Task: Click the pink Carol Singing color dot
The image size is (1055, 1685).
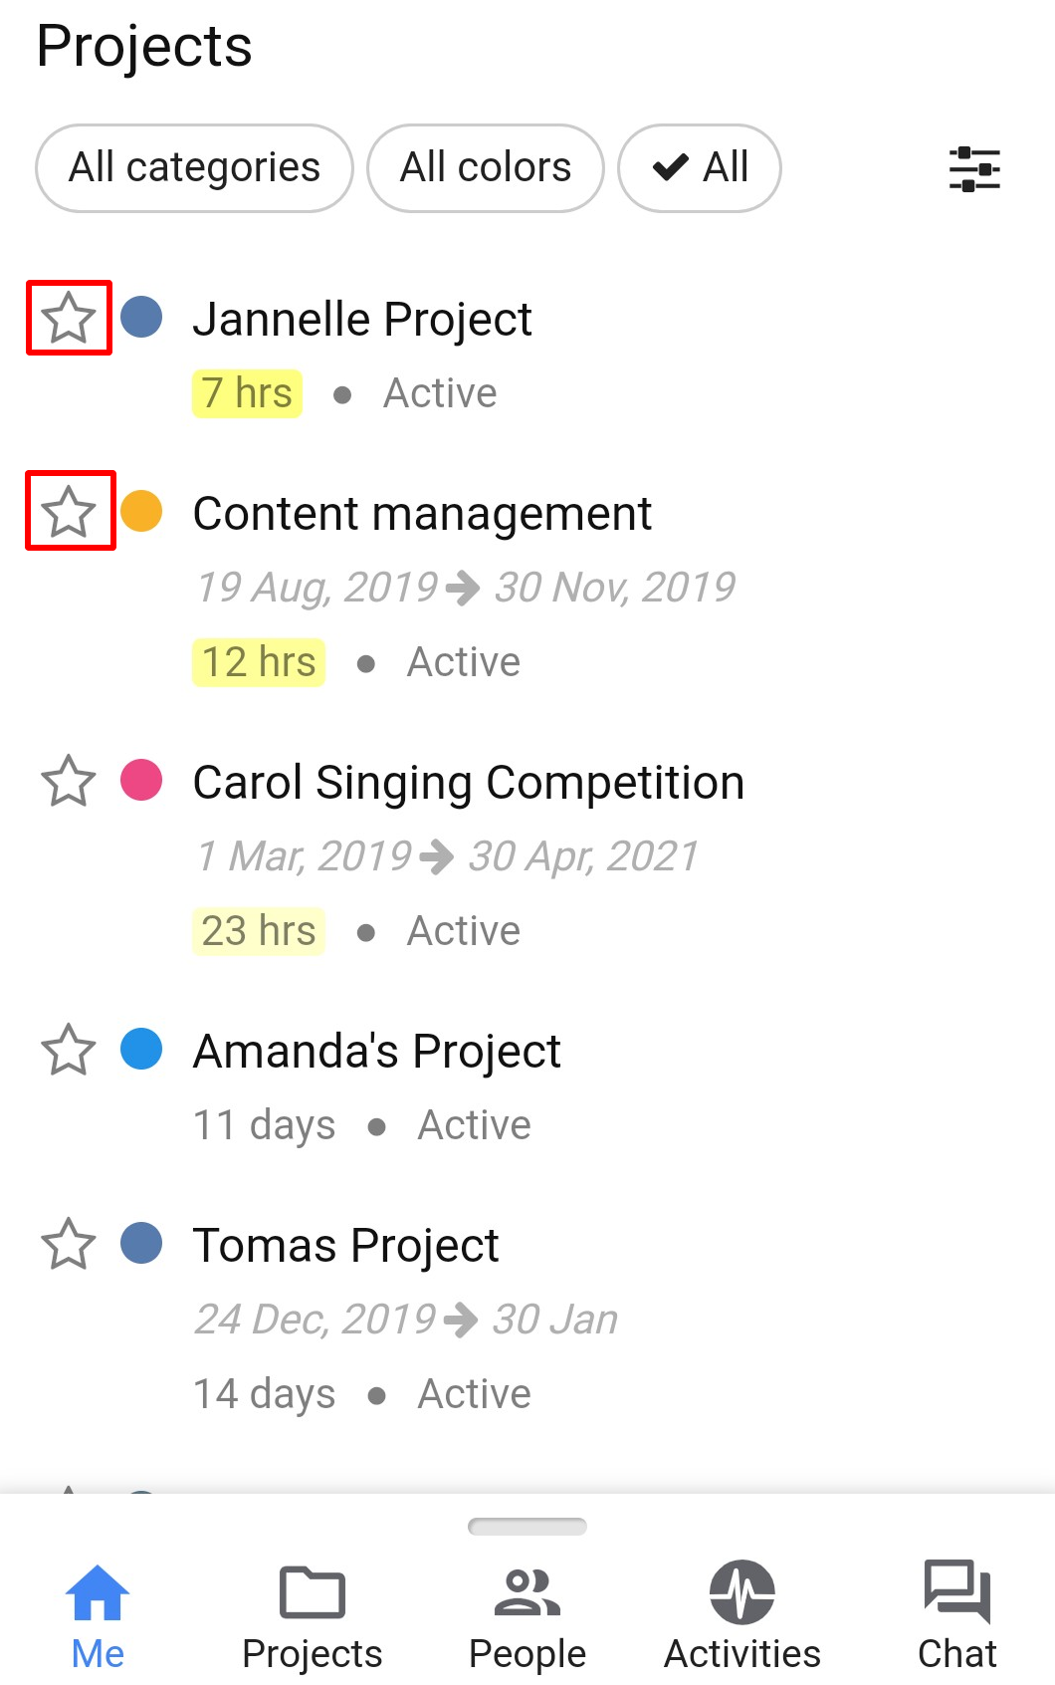Action: click(141, 780)
